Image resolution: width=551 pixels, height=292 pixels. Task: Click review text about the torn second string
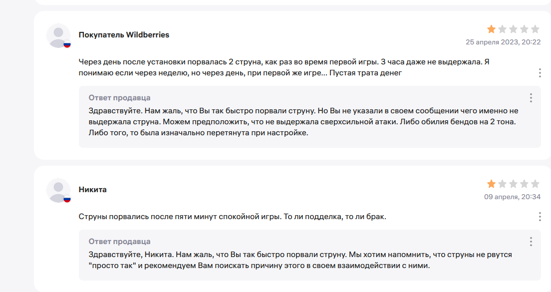point(284,67)
